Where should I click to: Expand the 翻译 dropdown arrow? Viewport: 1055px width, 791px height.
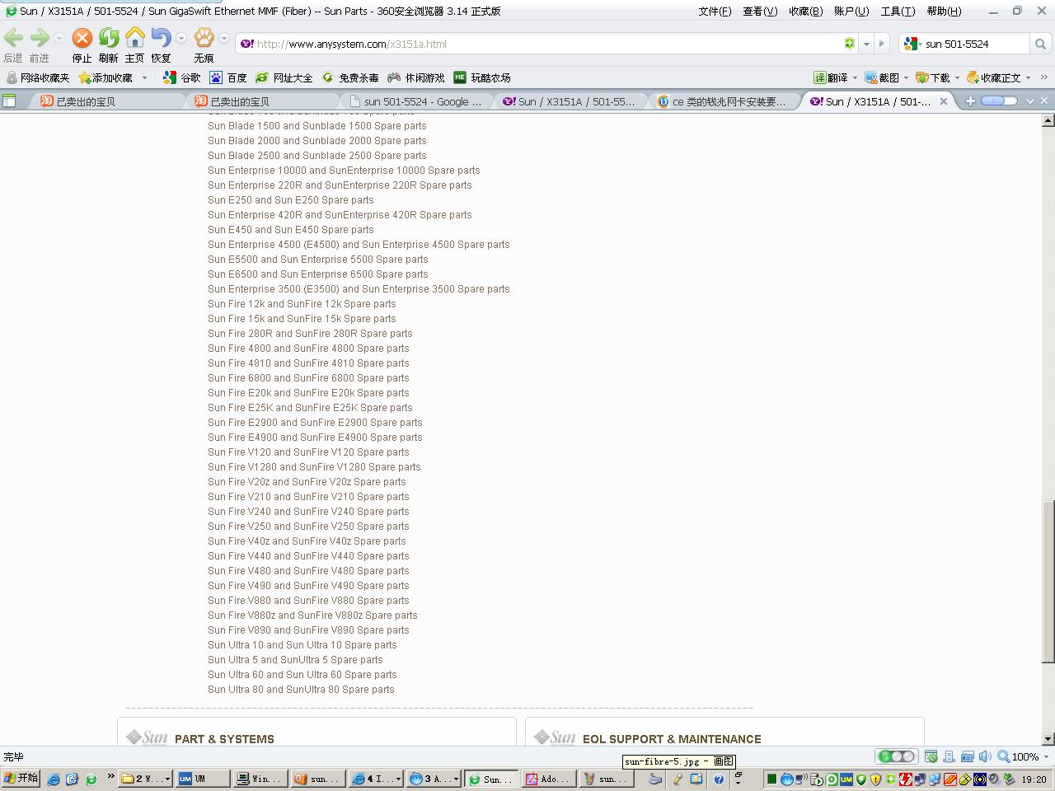(855, 77)
